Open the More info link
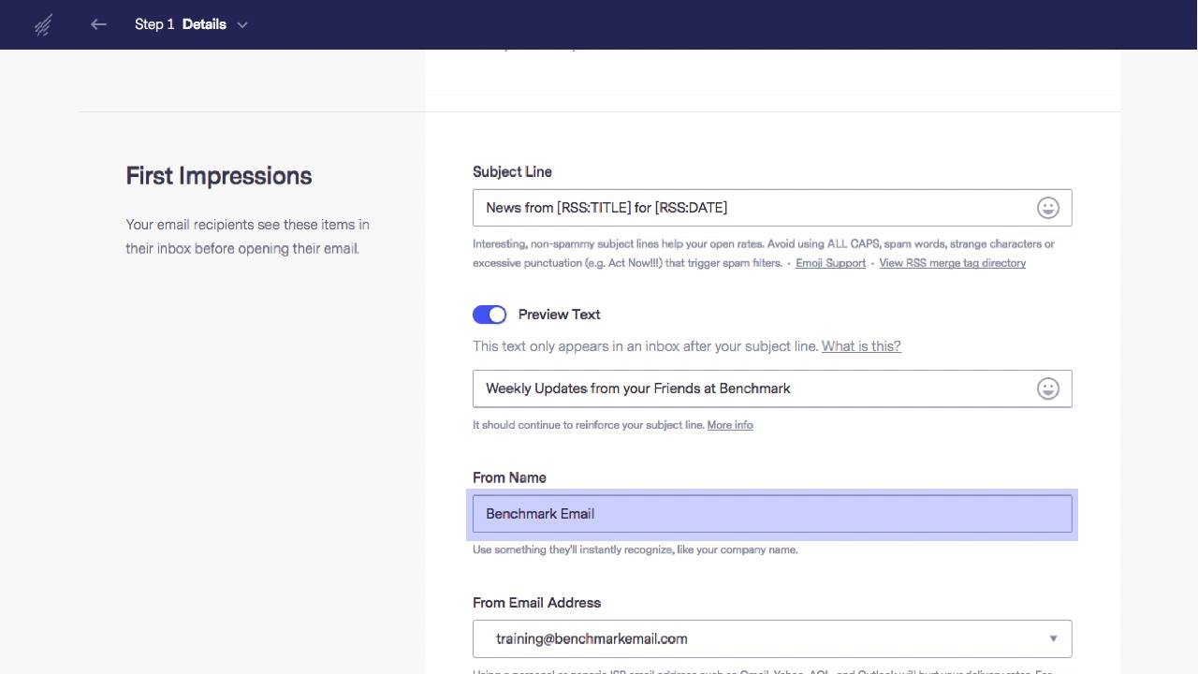Viewport: 1198px width, 674px height. [730, 425]
